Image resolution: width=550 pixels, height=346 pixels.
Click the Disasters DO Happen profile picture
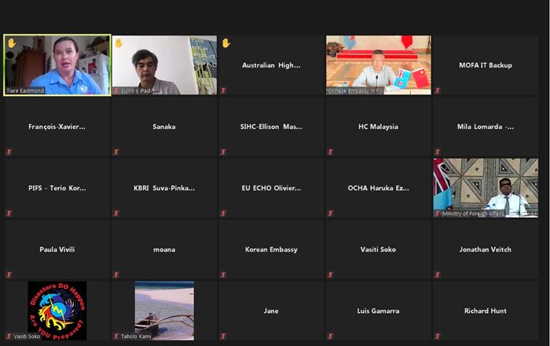click(x=57, y=310)
